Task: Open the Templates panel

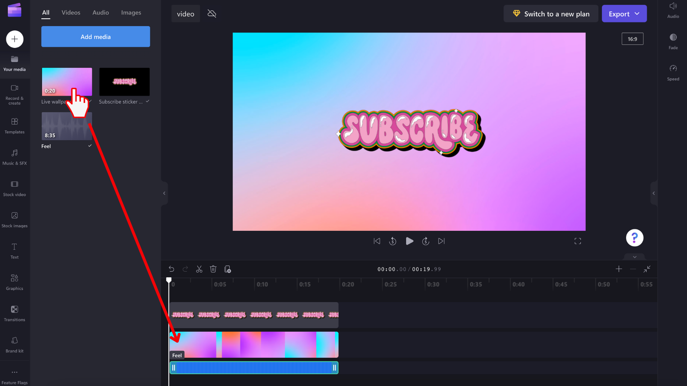Action: [x=15, y=125]
